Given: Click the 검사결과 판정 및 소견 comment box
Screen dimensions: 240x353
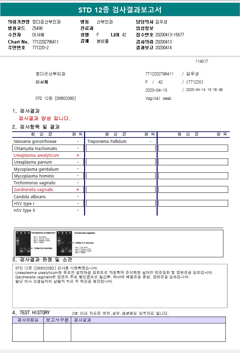Looking at the screenshot, I should [x=120, y=286].
